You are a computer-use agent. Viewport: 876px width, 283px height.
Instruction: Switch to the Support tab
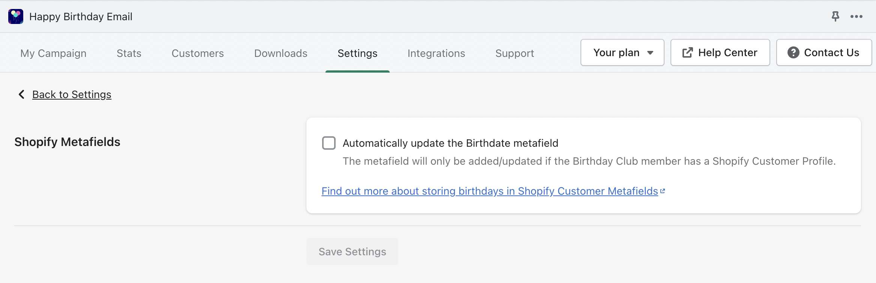[514, 53]
